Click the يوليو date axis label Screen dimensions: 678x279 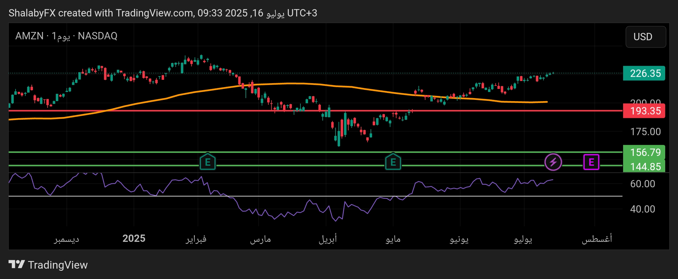[523, 239]
